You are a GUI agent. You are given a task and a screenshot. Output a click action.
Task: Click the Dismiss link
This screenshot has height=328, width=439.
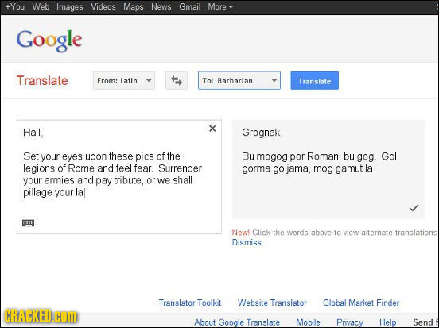(247, 242)
